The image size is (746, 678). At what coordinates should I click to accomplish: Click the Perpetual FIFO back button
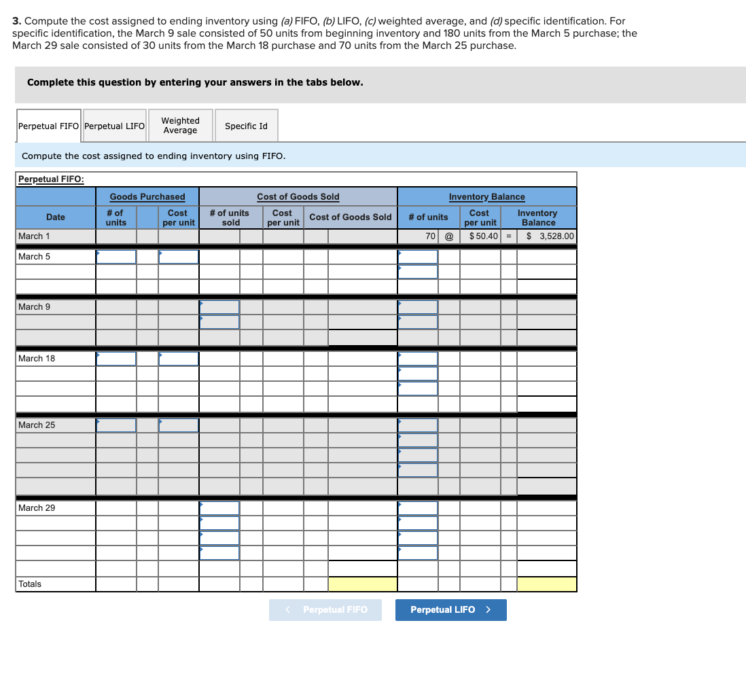325,609
